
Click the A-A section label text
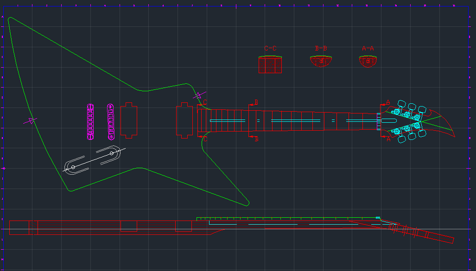pos(368,48)
